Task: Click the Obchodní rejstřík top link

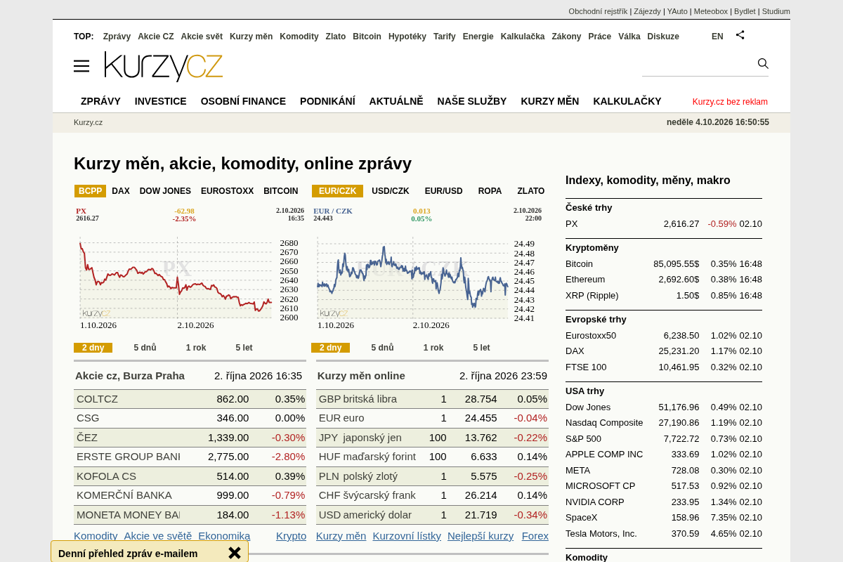Action: 598,11
